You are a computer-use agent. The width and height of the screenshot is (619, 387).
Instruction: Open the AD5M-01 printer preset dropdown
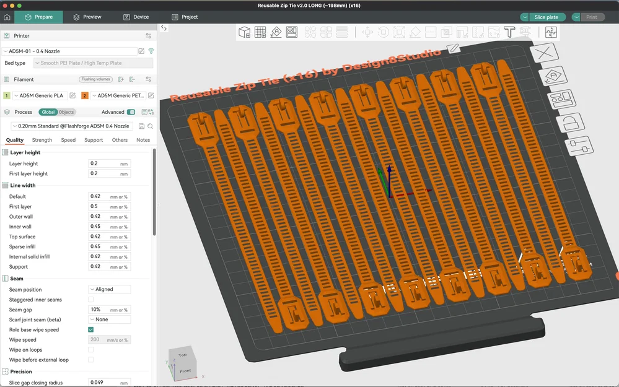tap(69, 51)
